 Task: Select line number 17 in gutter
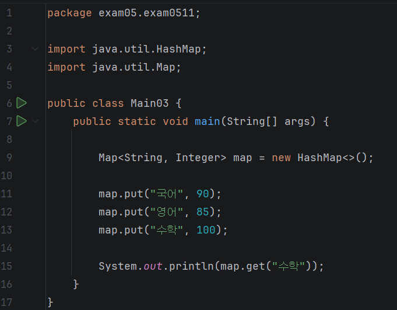pyautogui.click(x=6, y=302)
